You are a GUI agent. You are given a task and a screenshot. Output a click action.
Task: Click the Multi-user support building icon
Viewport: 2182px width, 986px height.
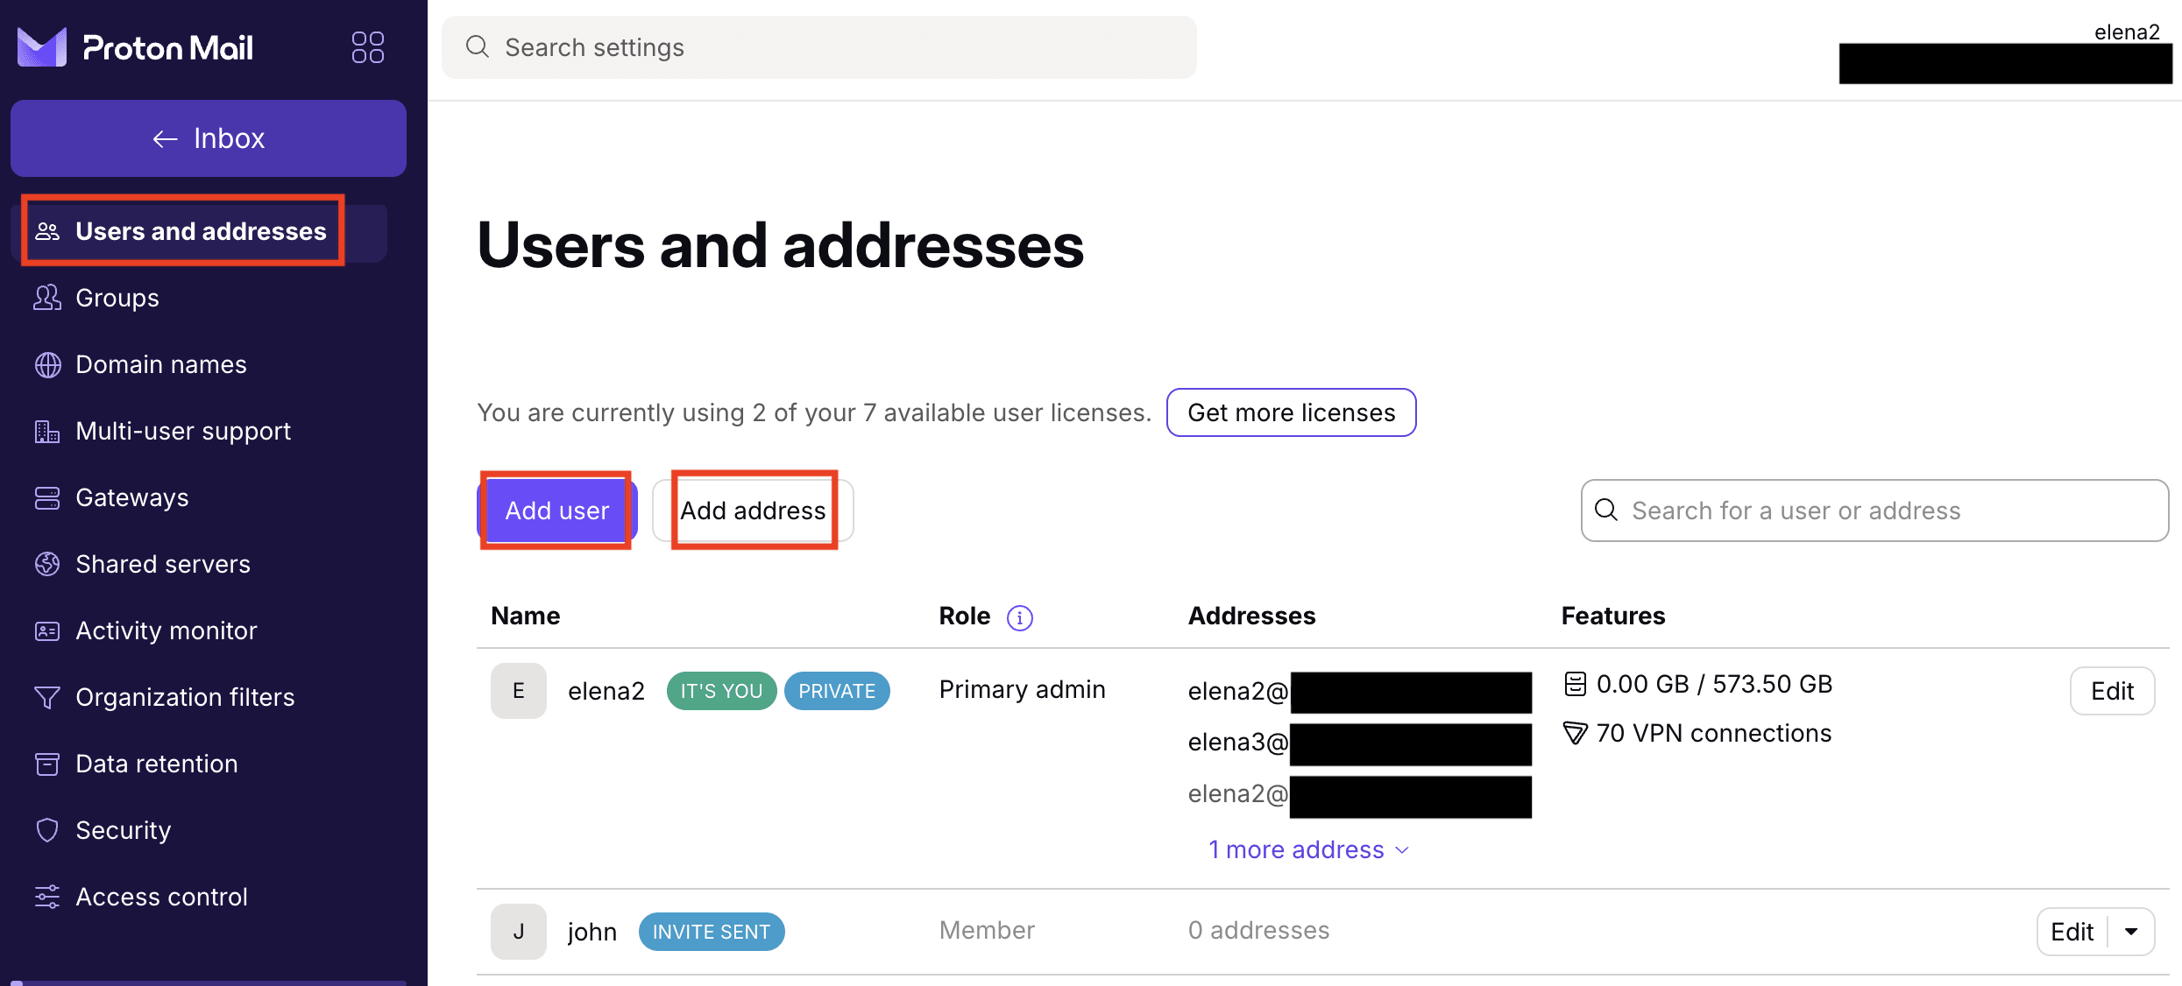point(47,431)
